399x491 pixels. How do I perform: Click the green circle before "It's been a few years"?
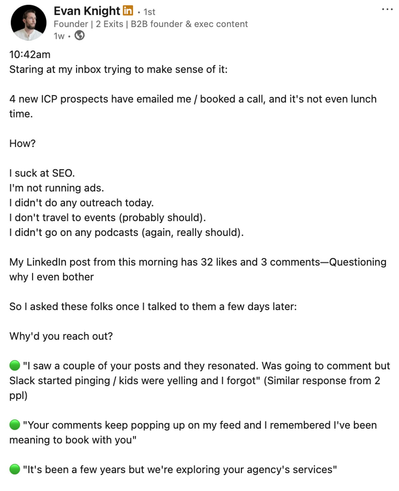15,469
